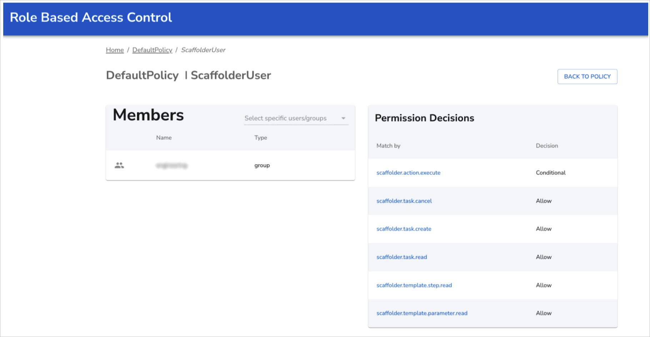This screenshot has width=650, height=337.
Task: Select the blurred group name in Members
Action: coord(171,165)
